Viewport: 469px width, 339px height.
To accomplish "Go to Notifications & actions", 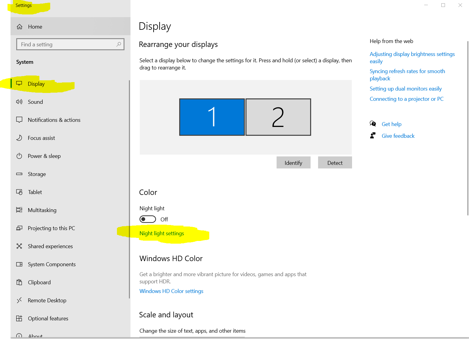I will point(70,120).
